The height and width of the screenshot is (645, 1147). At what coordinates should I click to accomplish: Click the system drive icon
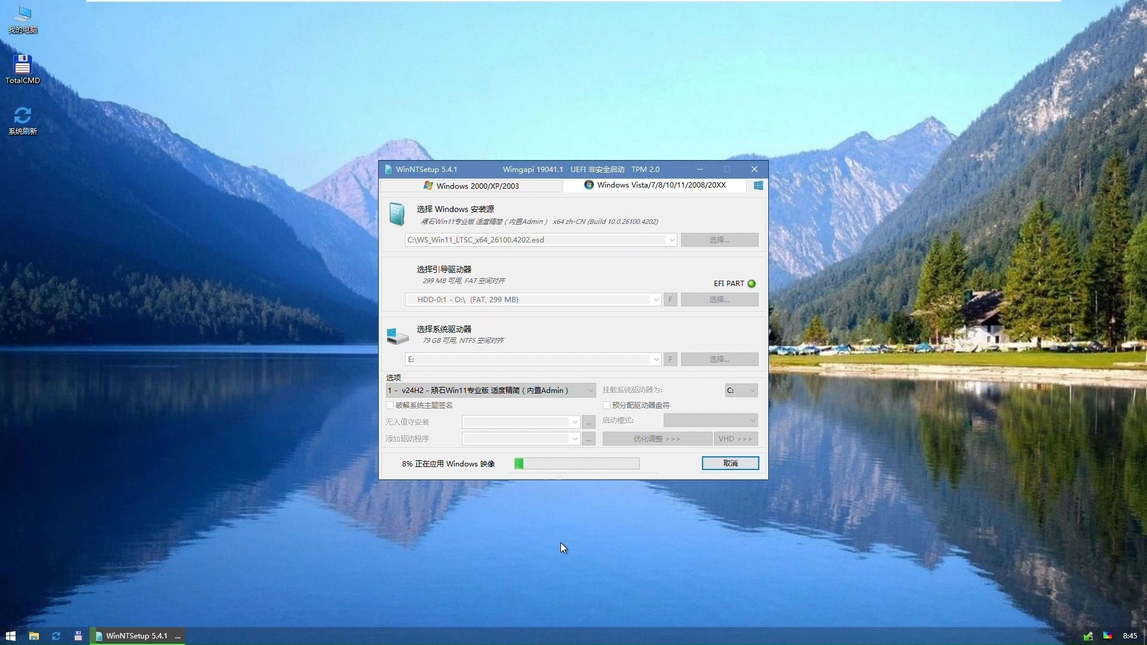coord(397,336)
